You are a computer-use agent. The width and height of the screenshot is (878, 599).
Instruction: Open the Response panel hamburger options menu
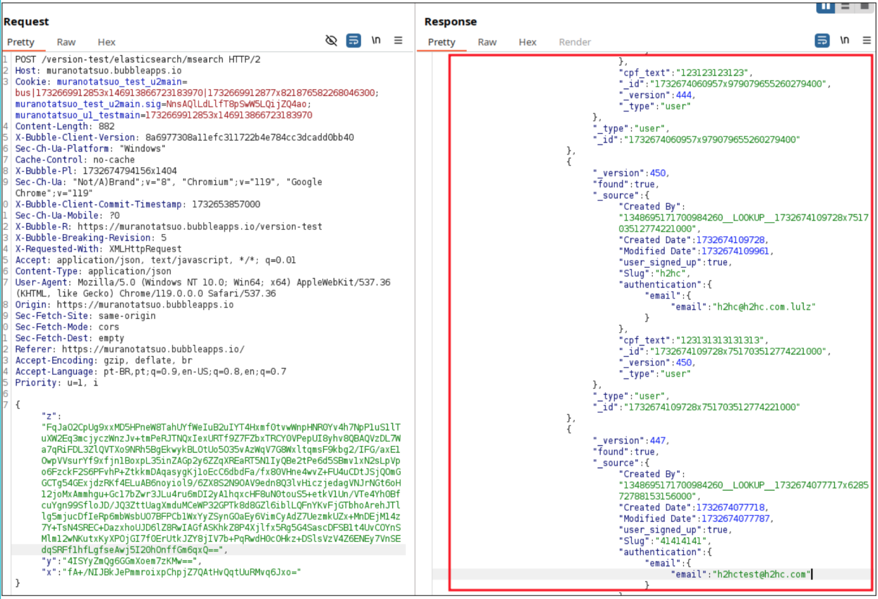(x=866, y=41)
